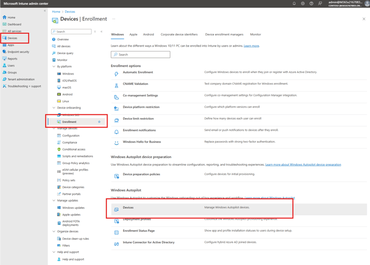
Task: Click the Apps grid icon
Action: [x=4, y=45]
